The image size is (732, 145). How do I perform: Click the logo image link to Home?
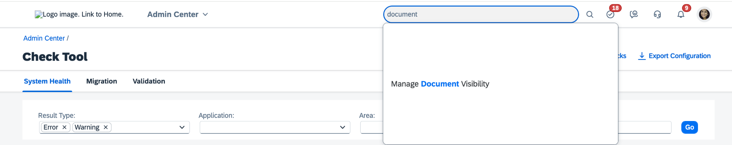tap(79, 14)
